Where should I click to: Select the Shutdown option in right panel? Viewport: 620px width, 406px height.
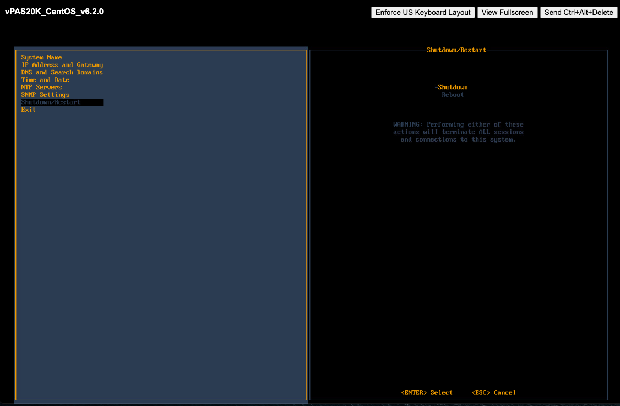click(x=453, y=87)
